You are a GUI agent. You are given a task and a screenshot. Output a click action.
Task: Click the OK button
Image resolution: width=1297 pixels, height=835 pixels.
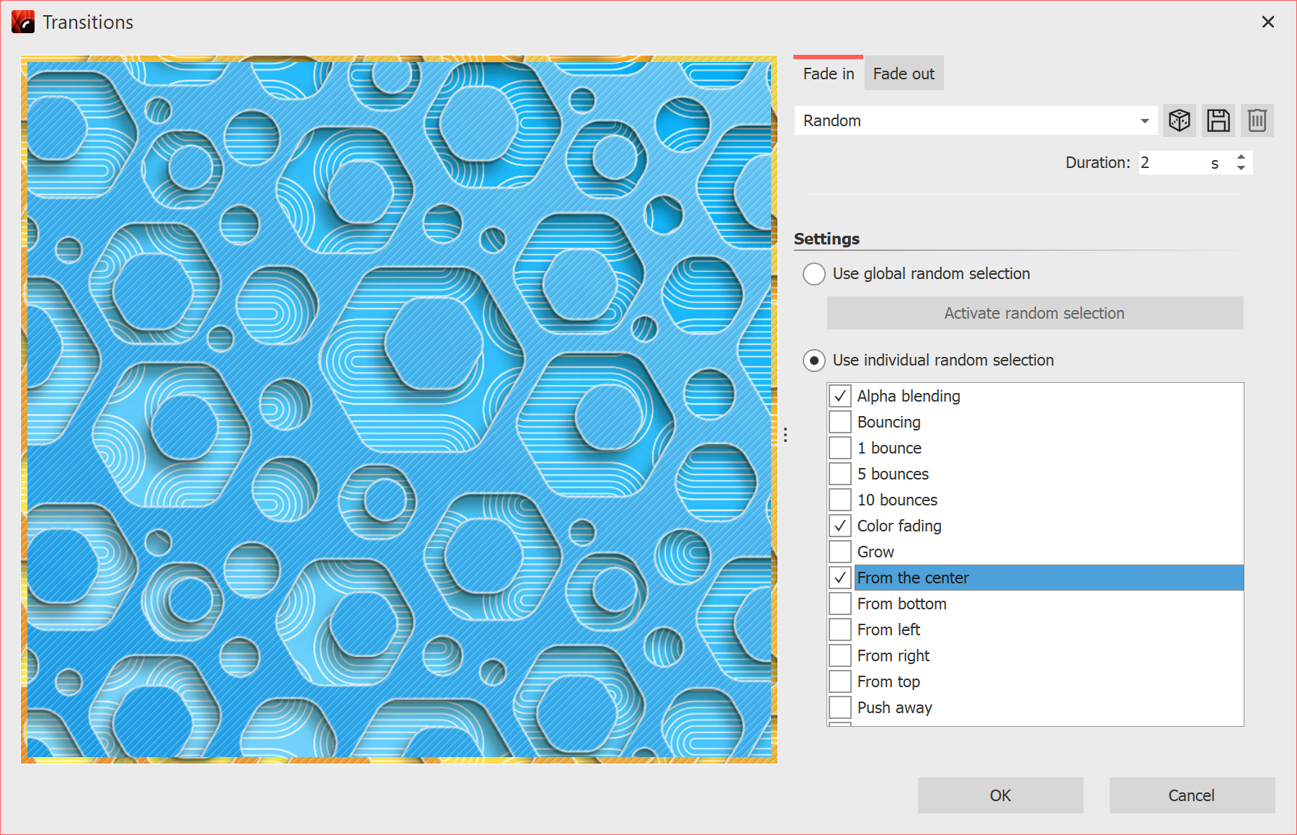(1000, 795)
